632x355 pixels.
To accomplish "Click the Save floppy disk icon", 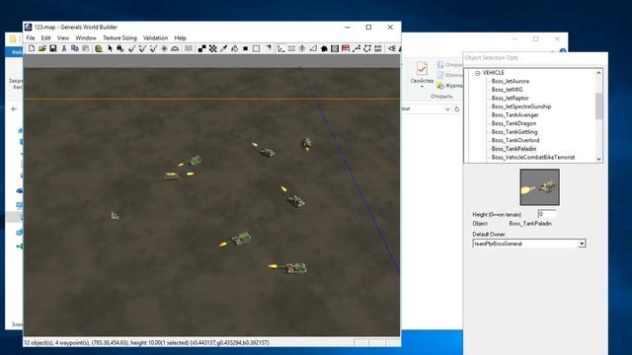I will (x=52, y=48).
